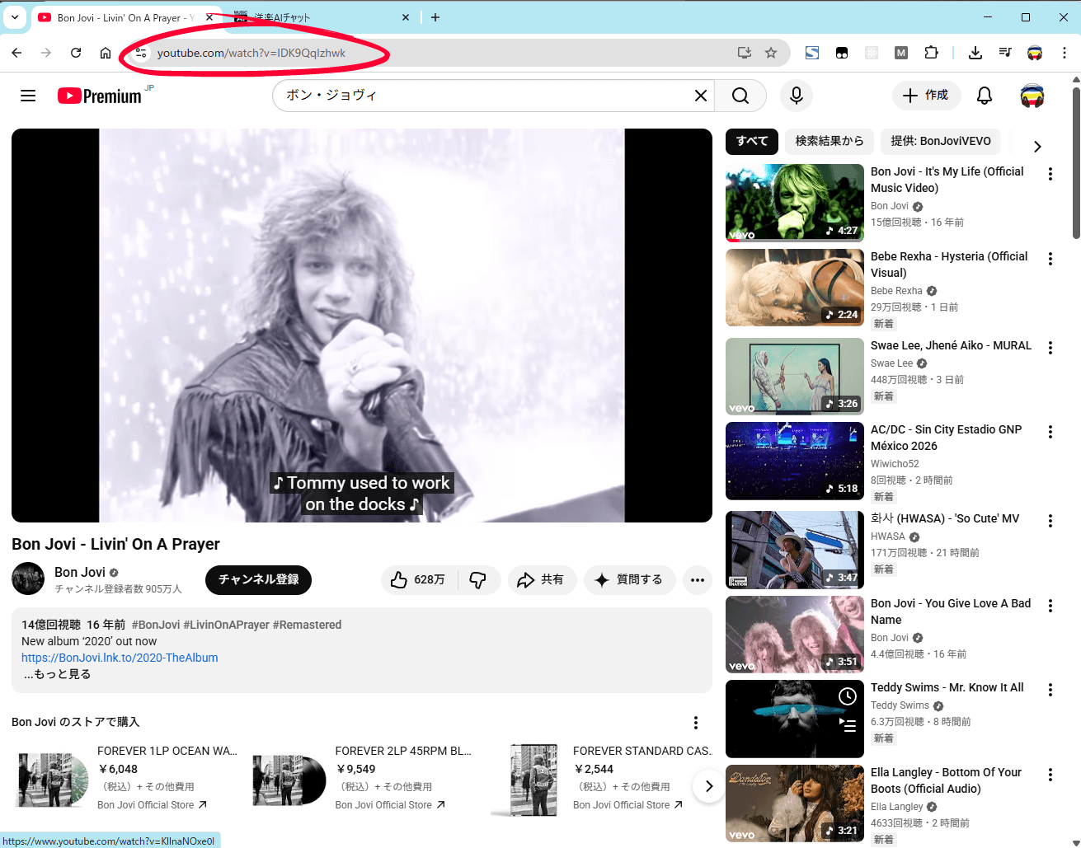Open the media control toolbar icon

point(1005,53)
